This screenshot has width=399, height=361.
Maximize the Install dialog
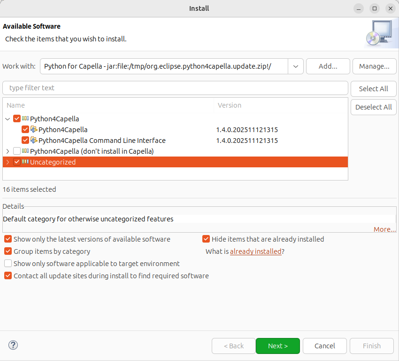pyautogui.click(x=375, y=8)
